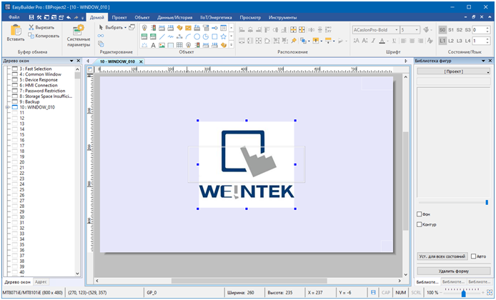Select the Arc drawing tool
This screenshot has width=496, height=300.
coord(188,36)
